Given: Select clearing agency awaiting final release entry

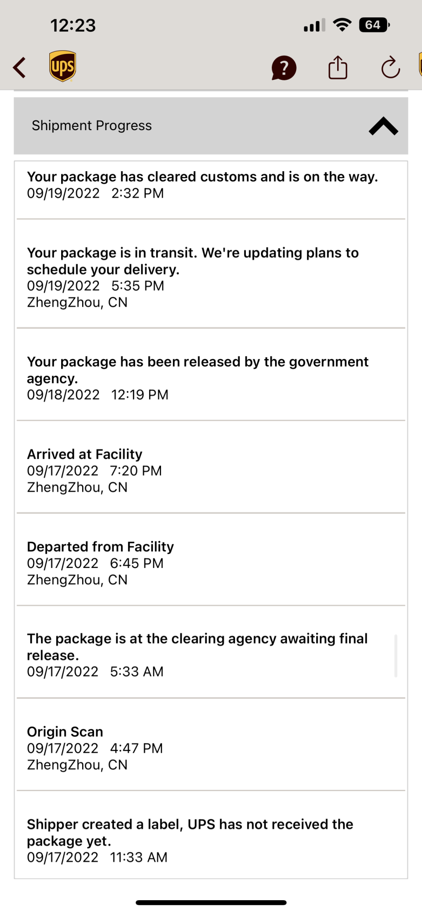Looking at the screenshot, I should 197,655.
